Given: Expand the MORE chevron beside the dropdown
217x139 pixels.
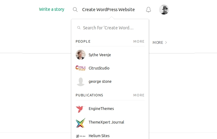Looking at the screenshot, I should [160, 43].
